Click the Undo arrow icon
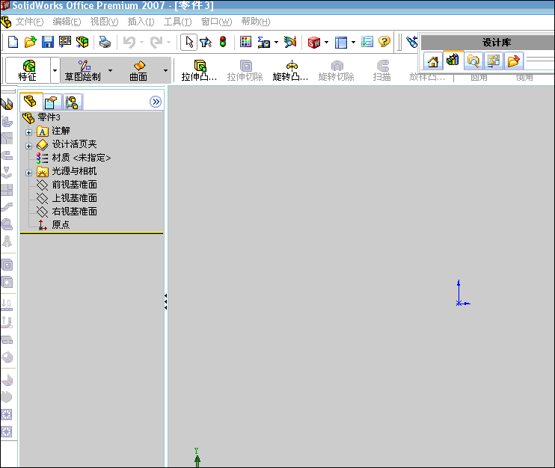The width and height of the screenshot is (555, 468). [129, 42]
